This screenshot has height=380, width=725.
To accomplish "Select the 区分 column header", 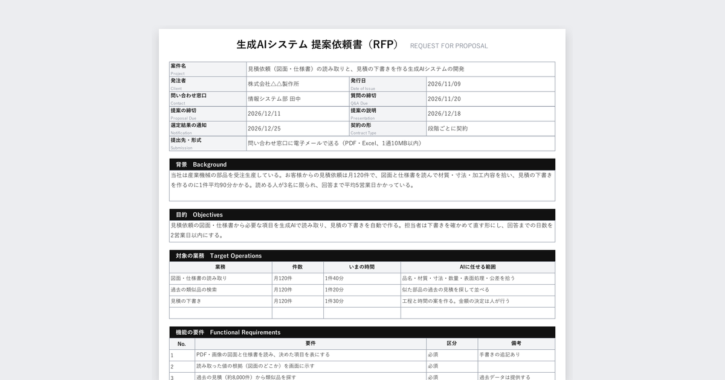I will tap(452, 343).
